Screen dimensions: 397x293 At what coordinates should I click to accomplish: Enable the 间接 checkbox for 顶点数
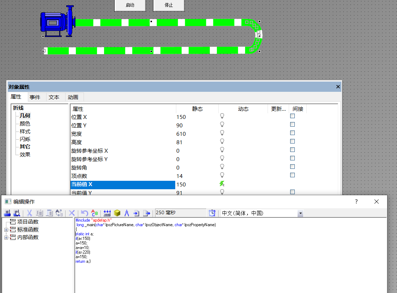click(292, 175)
